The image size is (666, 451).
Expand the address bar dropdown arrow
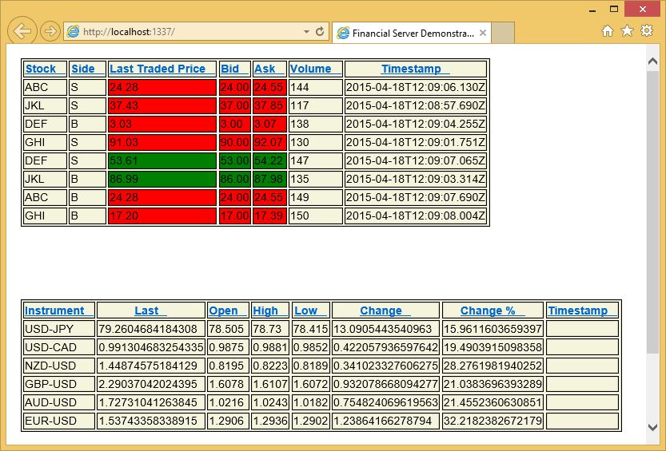306,32
